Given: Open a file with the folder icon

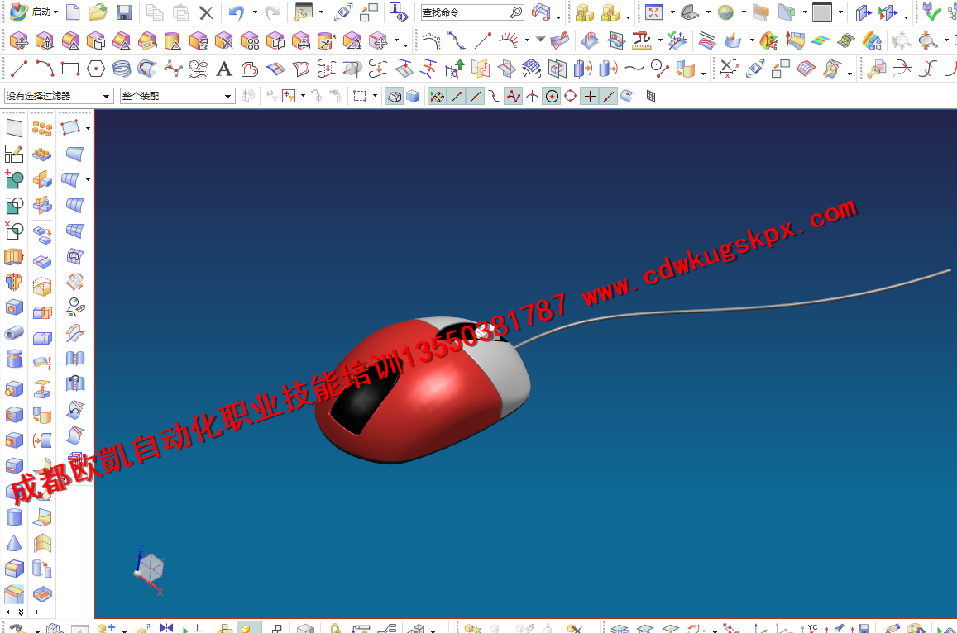Looking at the screenshot, I should coord(98,12).
